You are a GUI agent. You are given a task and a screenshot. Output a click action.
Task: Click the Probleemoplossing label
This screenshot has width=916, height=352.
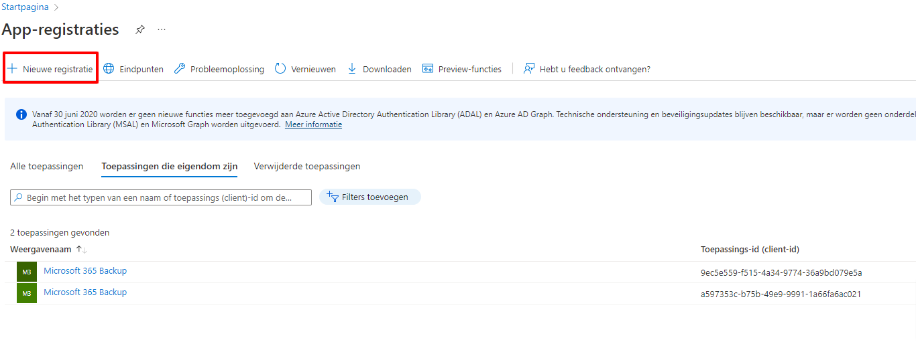227,69
